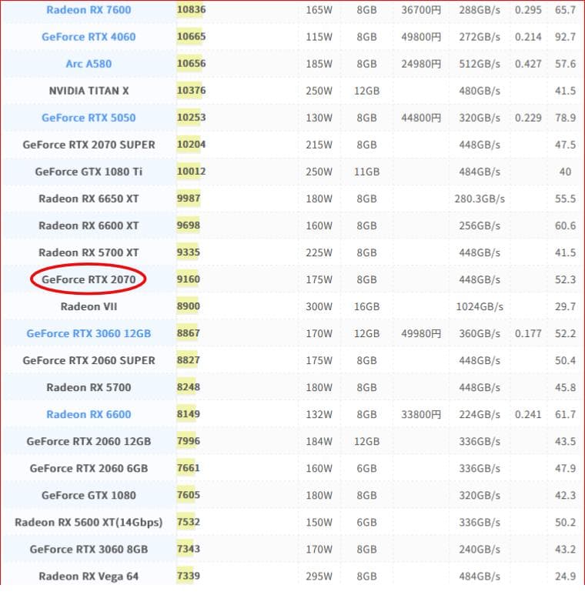The image size is (585, 615).
Task: Click the 92.7 efficiency value
Action: (x=566, y=37)
